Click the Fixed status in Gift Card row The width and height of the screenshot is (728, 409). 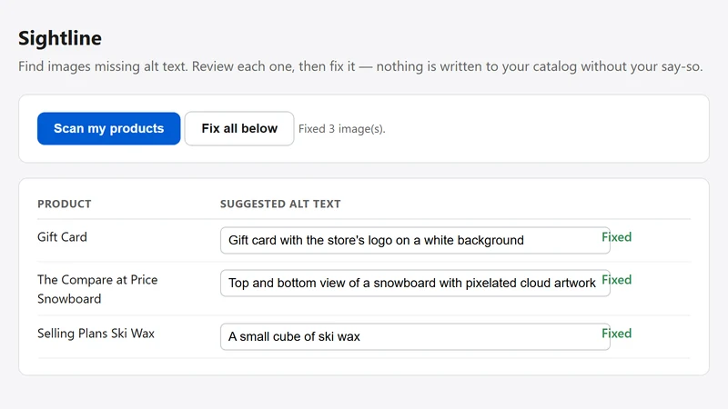coord(617,237)
